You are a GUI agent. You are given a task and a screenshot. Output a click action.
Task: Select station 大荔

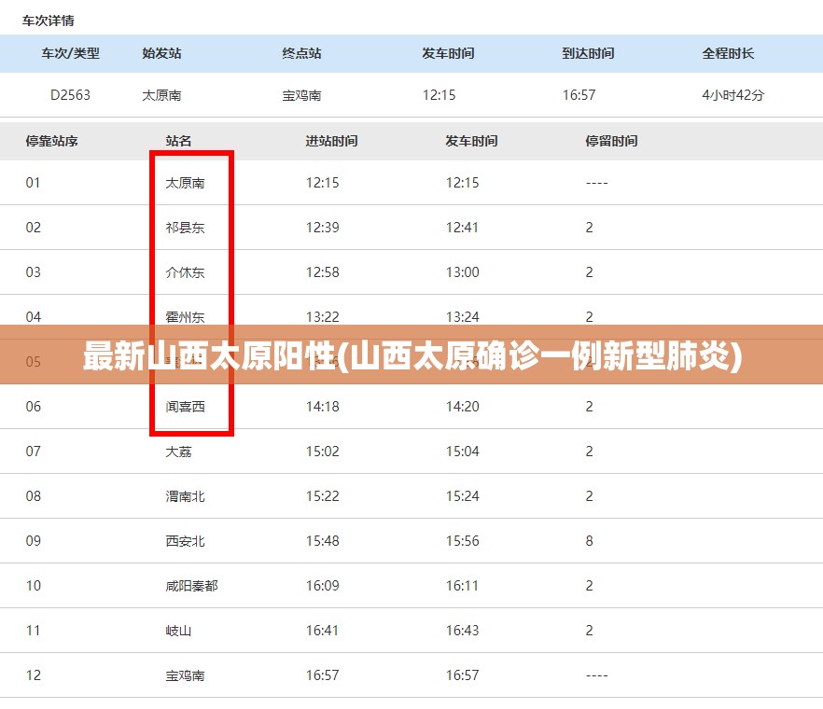pos(178,452)
